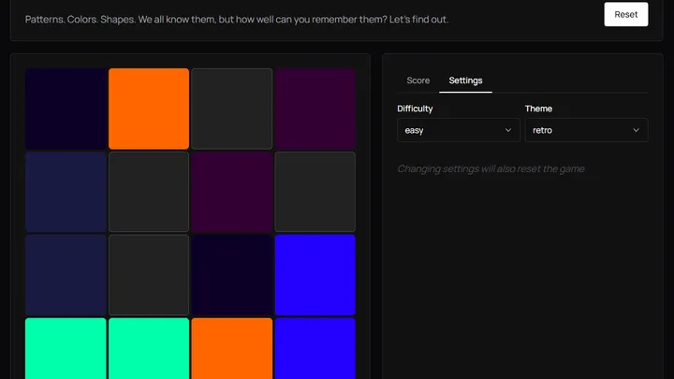Screen dimensions: 674x379
Task: Pick the dark navy tile in third row
Action: point(231,275)
